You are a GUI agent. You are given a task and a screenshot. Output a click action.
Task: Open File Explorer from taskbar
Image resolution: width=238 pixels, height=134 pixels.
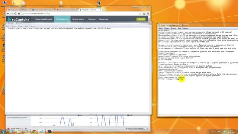click(x=19, y=131)
